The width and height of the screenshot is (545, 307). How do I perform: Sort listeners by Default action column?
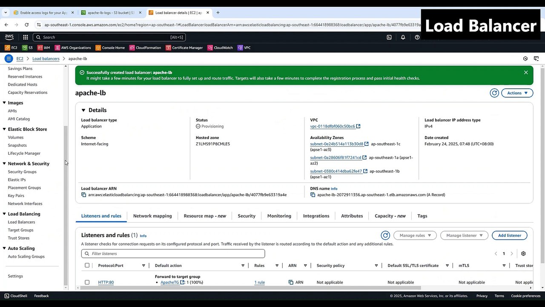243,266
